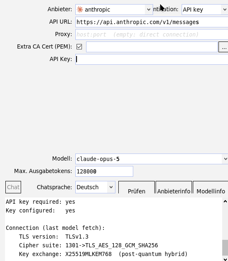The height and width of the screenshot is (261, 228).
Task: Show the Modellinfo details
Action: pos(211,188)
